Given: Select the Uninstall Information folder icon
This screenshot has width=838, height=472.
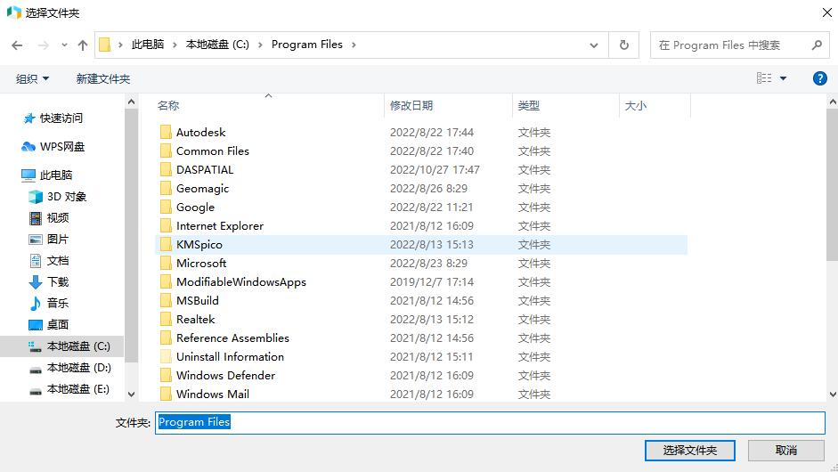Looking at the screenshot, I should (x=167, y=356).
